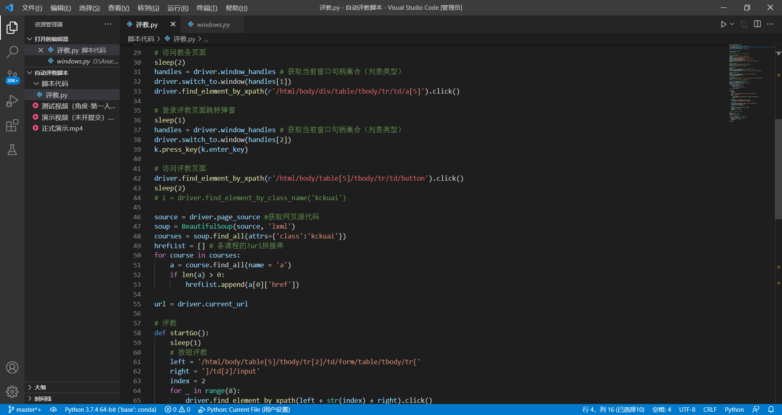Click the editor vertical scrollbar thumb
782x415 pixels.
coord(778,169)
